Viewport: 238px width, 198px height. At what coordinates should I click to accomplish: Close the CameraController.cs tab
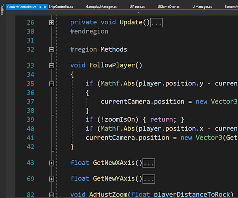click(x=45, y=7)
